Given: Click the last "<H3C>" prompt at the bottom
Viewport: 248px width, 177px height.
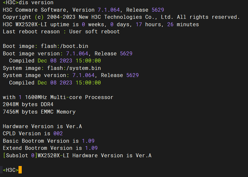Looking at the screenshot, I should click(x=10, y=170).
